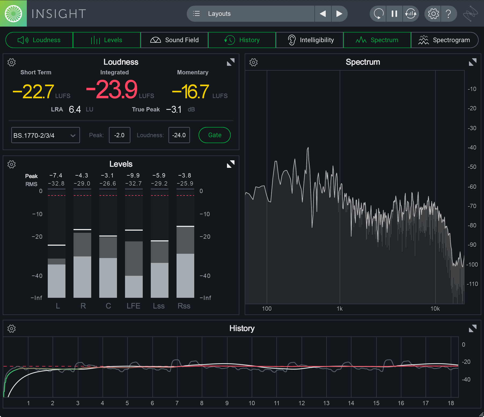Screen dimensions: 484x417
Task: Open global settings gear
Action: point(433,14)
